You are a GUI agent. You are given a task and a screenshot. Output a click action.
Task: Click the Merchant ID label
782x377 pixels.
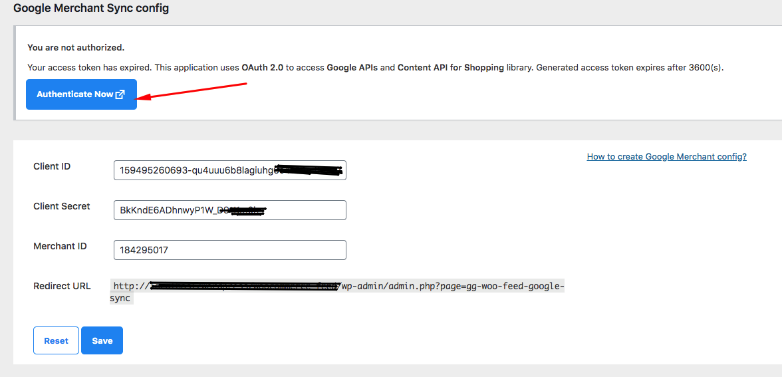61,246
